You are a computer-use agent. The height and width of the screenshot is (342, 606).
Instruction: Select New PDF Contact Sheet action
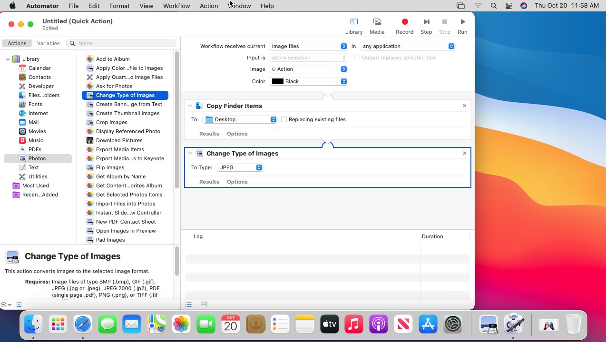[x=126, y=222]
